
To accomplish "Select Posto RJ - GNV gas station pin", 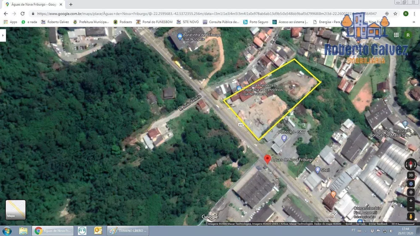I will pyautogui.click(x=284, y=138).
